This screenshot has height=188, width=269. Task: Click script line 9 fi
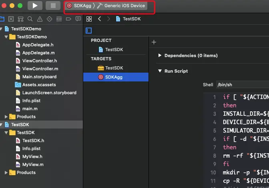[226, 164]
